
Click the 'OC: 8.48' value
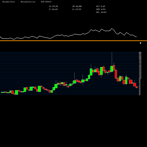(101, 6)
